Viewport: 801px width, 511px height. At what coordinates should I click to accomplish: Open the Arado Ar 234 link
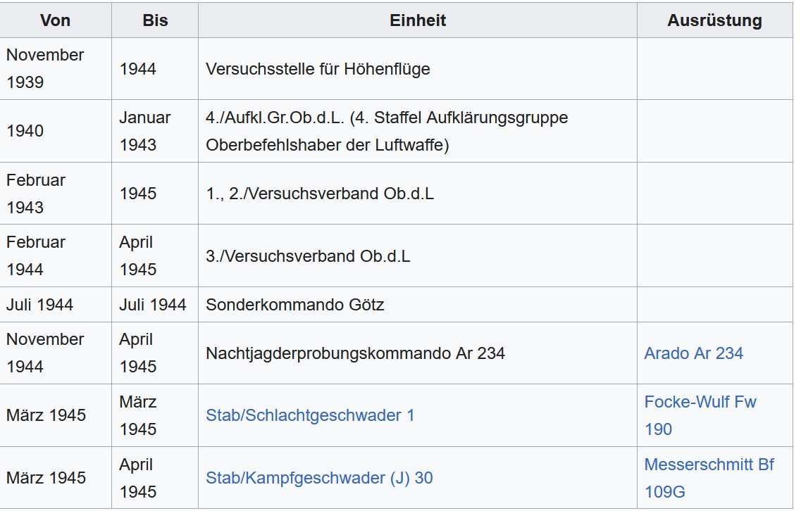point(693,353)
